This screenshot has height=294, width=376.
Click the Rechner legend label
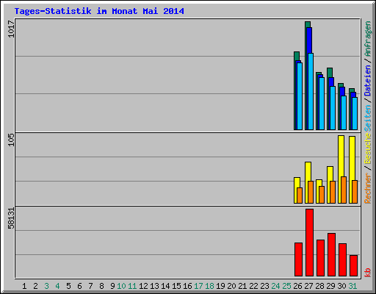[x=368, y=188]
